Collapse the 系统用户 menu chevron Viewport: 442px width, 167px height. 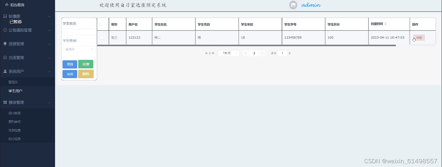click(49, 72)
